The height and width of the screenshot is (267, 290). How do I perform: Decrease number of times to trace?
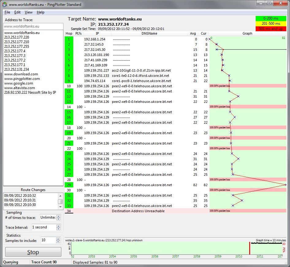(x=59, y=219)
